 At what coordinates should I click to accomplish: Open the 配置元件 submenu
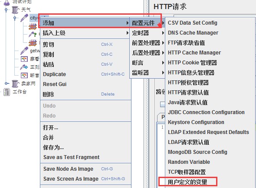coord(148,23)
